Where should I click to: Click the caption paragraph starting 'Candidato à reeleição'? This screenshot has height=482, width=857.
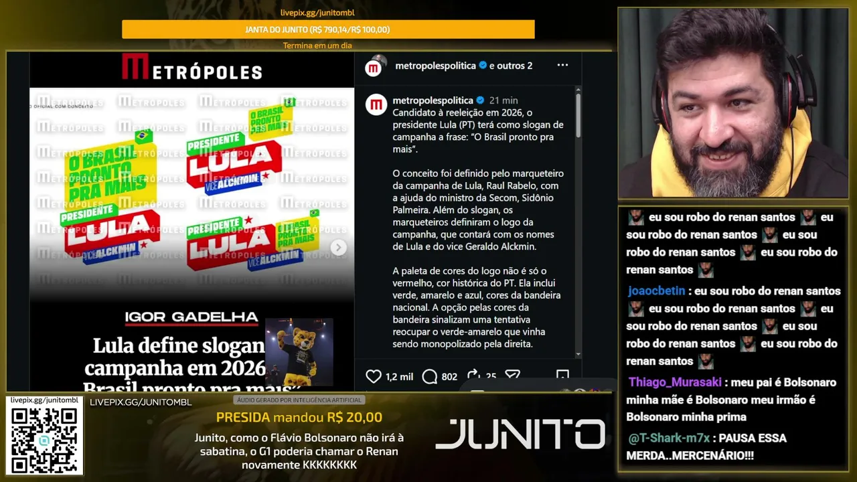click(478, 131)
